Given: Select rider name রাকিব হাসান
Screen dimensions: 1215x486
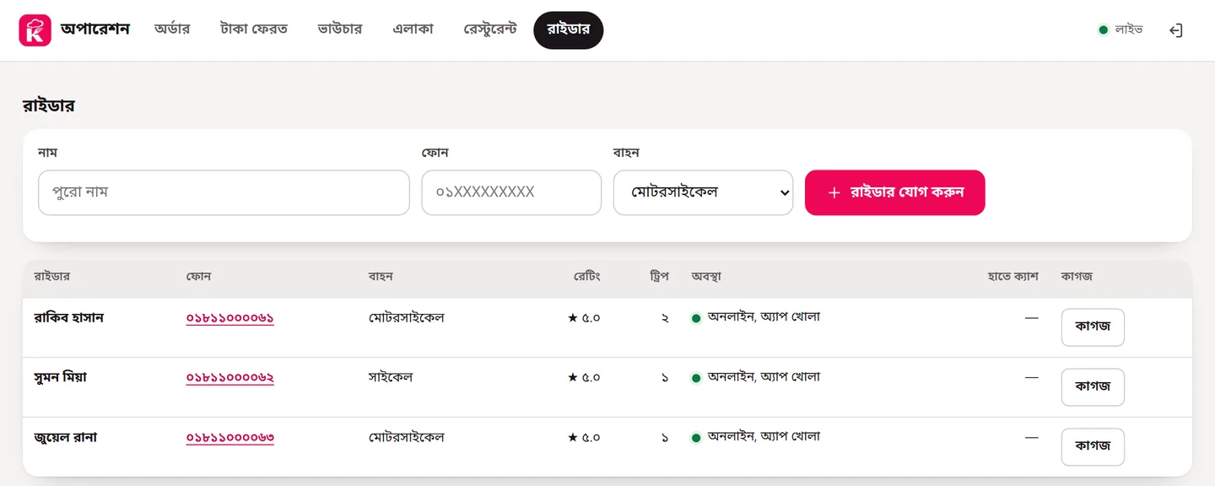Looking at the screenshot, I should pyautogui.click(x=69, y=318).
